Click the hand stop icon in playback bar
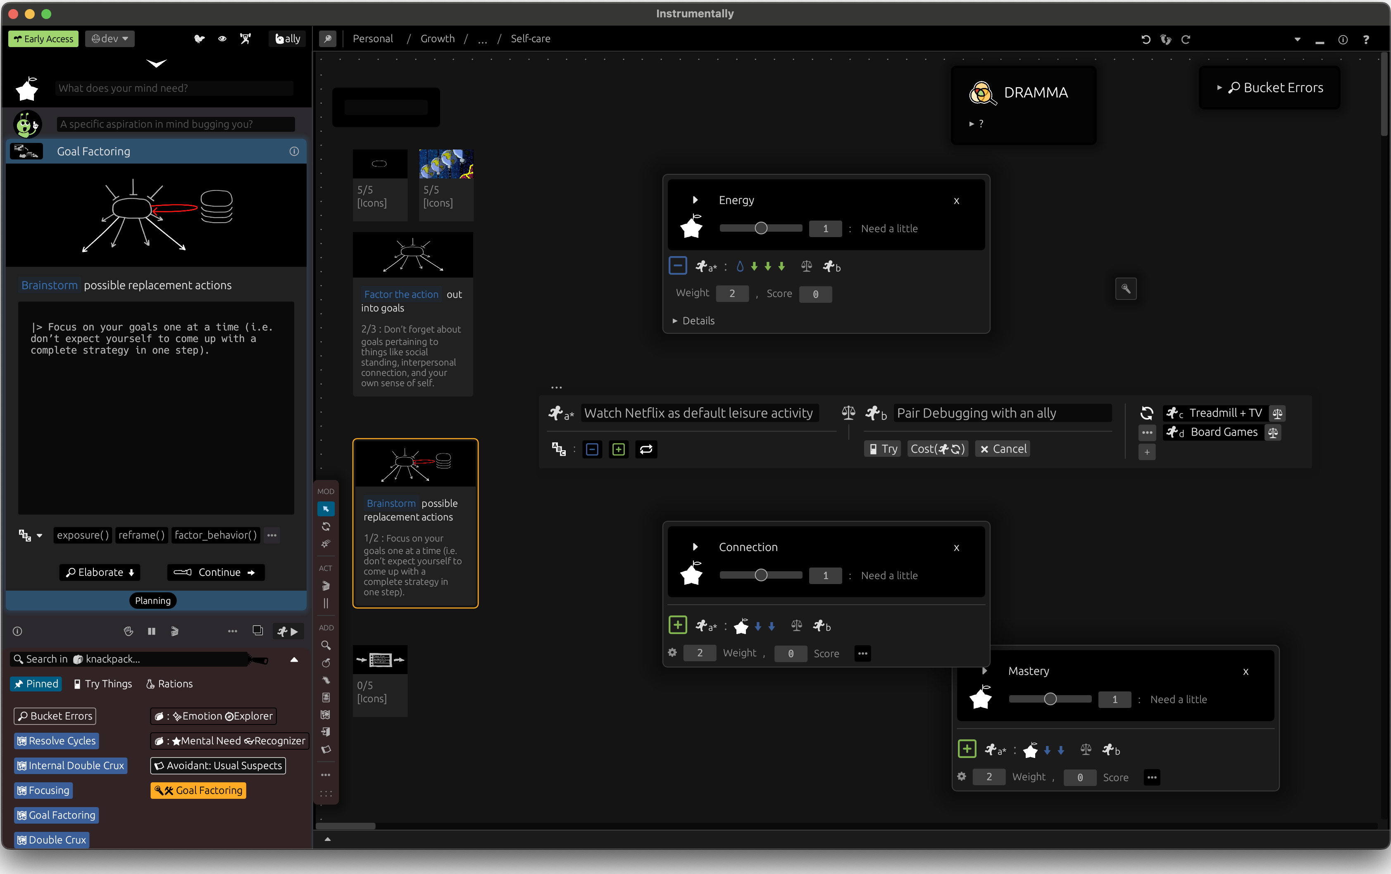This screenshot has height=874, width=1391. pyautogui.click(x=128, y=631)
